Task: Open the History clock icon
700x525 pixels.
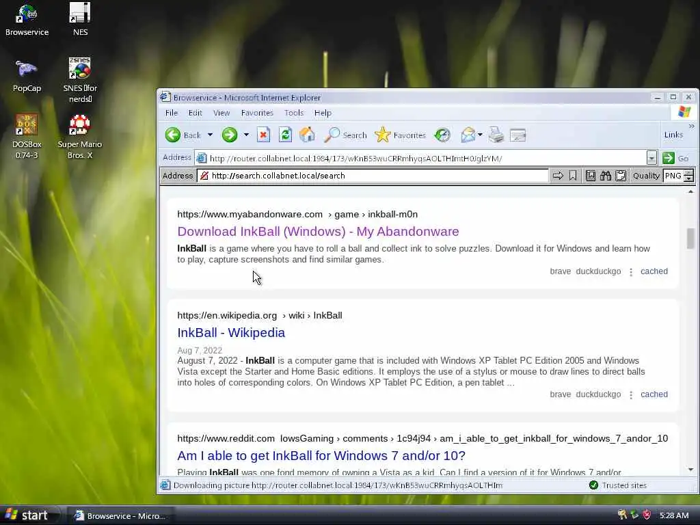Action: (442, 135)
